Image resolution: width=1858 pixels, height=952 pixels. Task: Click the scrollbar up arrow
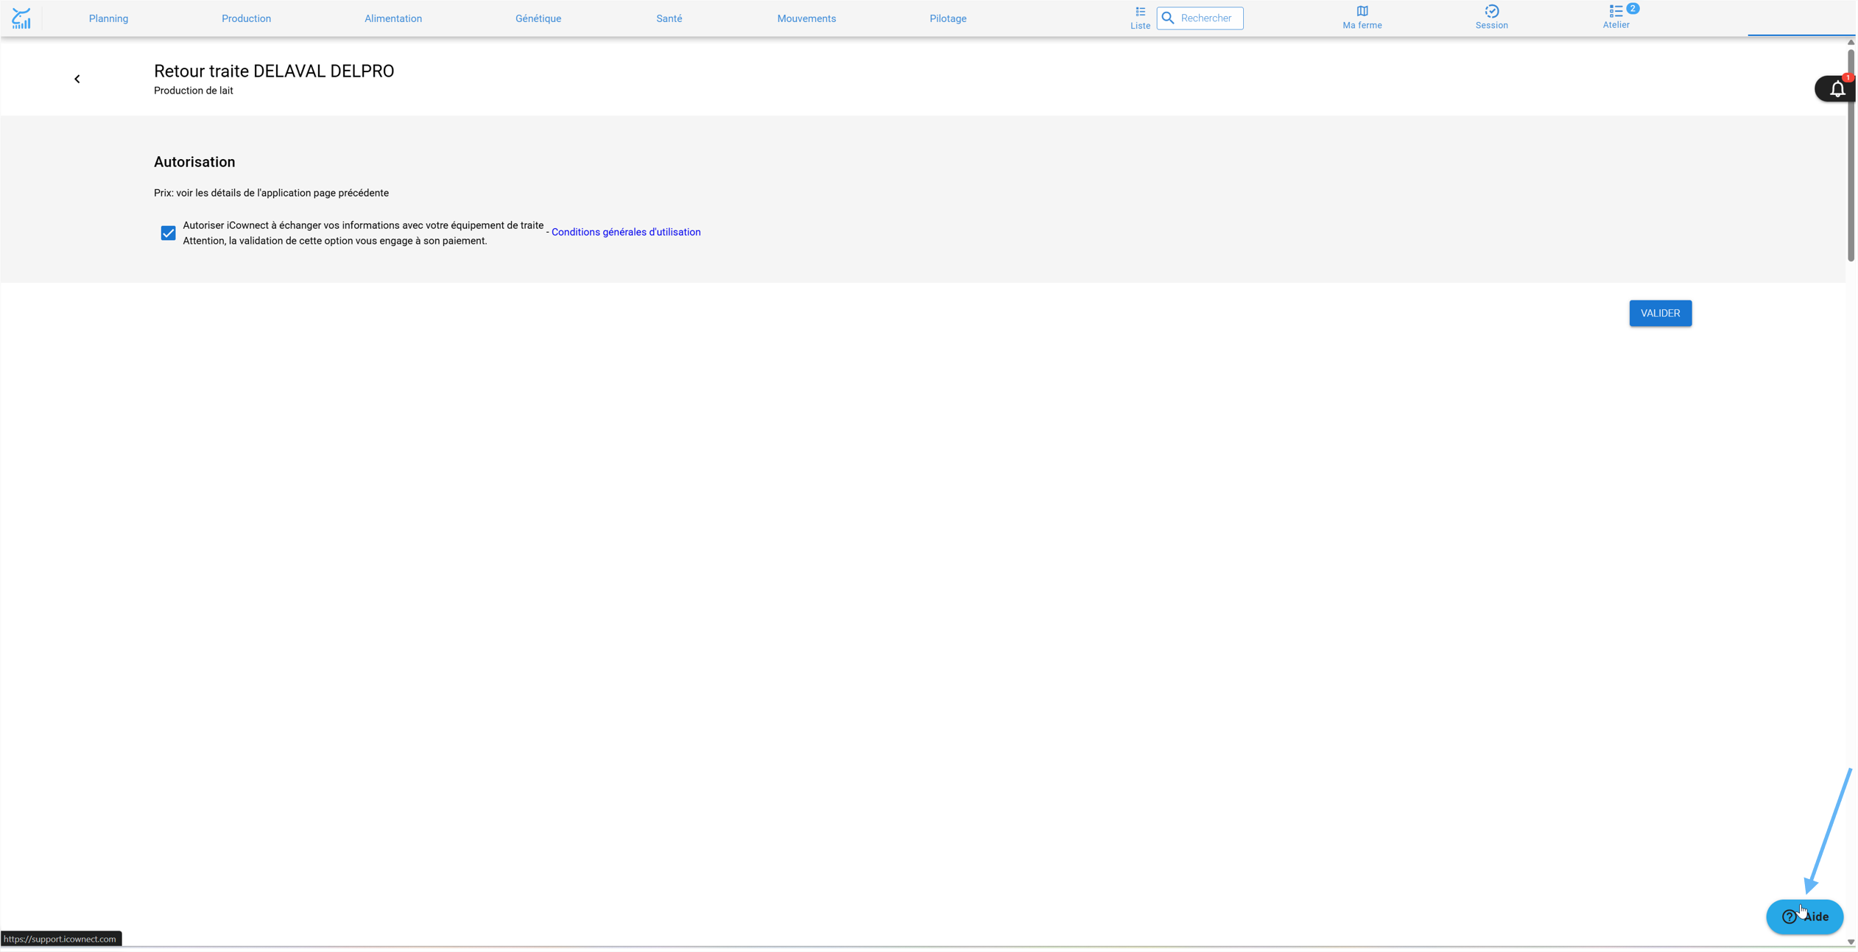[x=1851, y=42]
